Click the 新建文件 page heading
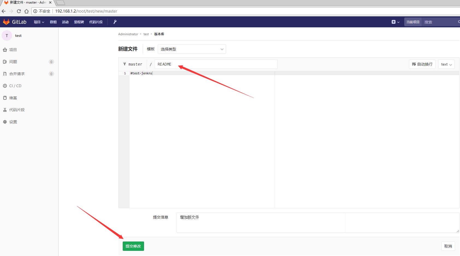 128,49
